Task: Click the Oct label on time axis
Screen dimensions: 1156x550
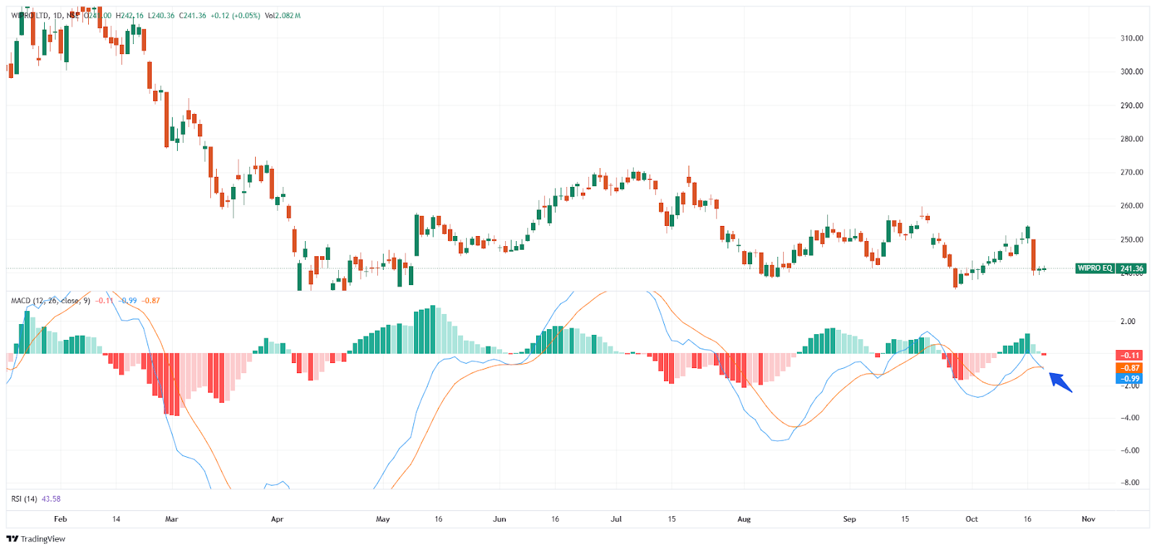Action: pyautogui.click(x=972, y=519)
